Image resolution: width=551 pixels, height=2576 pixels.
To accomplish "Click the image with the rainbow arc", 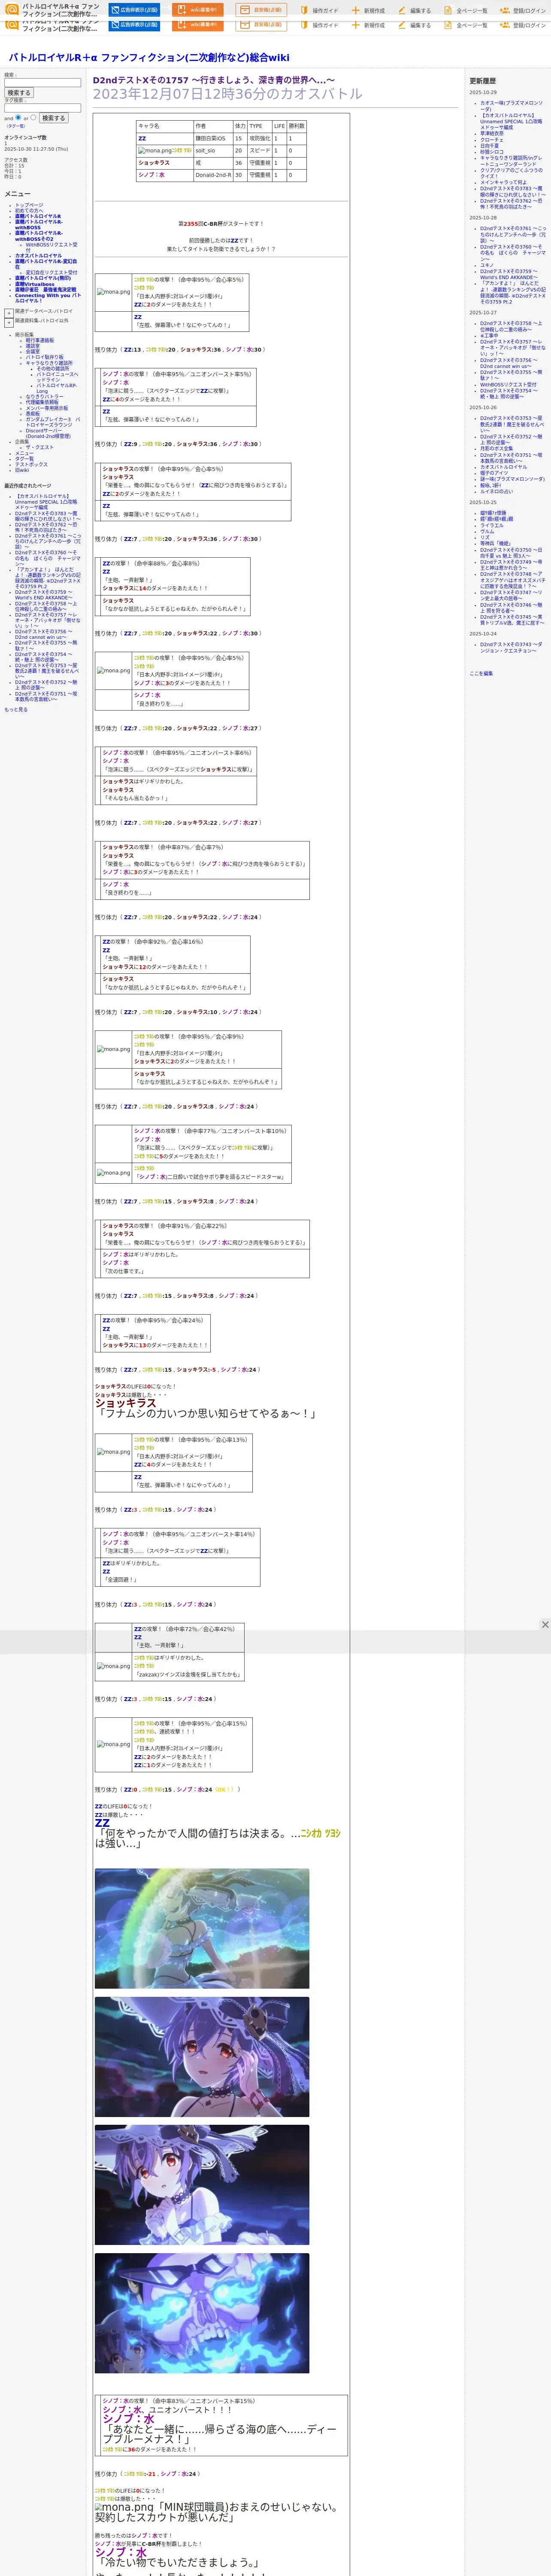I will 202,1929.
